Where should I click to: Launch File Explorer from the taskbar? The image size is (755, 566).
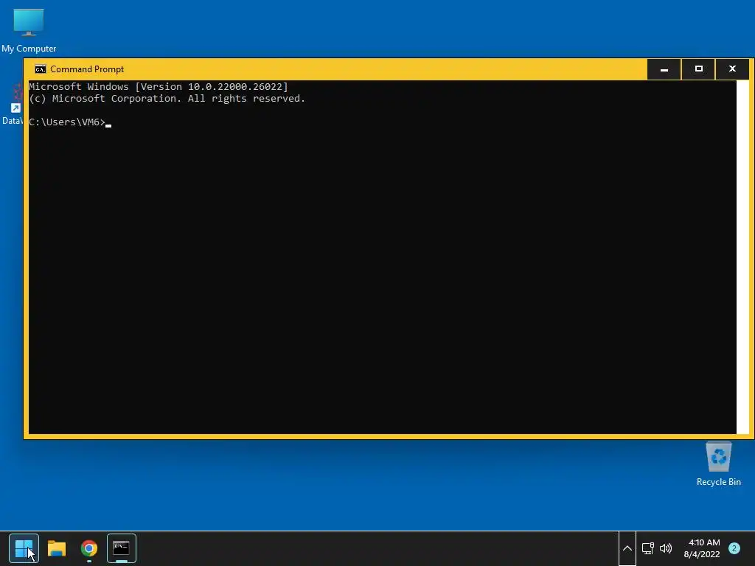(56, 548)
